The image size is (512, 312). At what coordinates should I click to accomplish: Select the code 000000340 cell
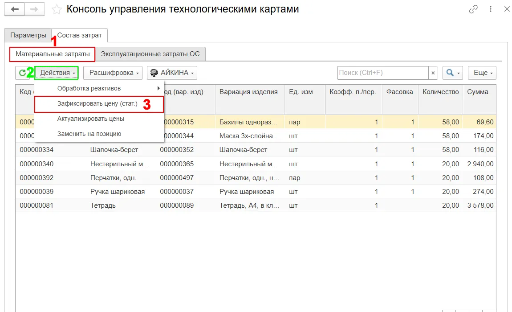(51, 164)
